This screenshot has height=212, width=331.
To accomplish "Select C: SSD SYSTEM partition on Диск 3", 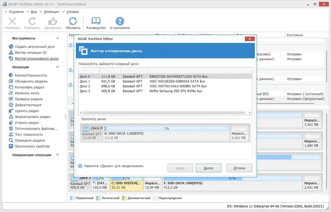I will 127,183.
